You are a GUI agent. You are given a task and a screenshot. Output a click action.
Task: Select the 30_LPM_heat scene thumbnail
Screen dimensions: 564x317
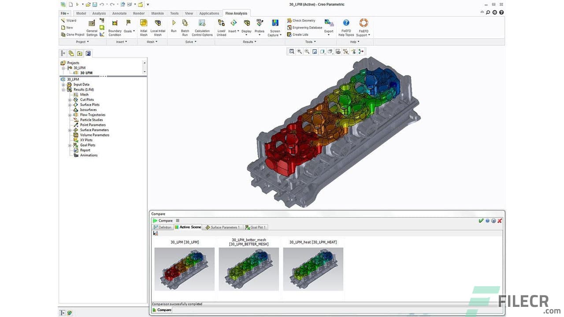coord(313,269)
